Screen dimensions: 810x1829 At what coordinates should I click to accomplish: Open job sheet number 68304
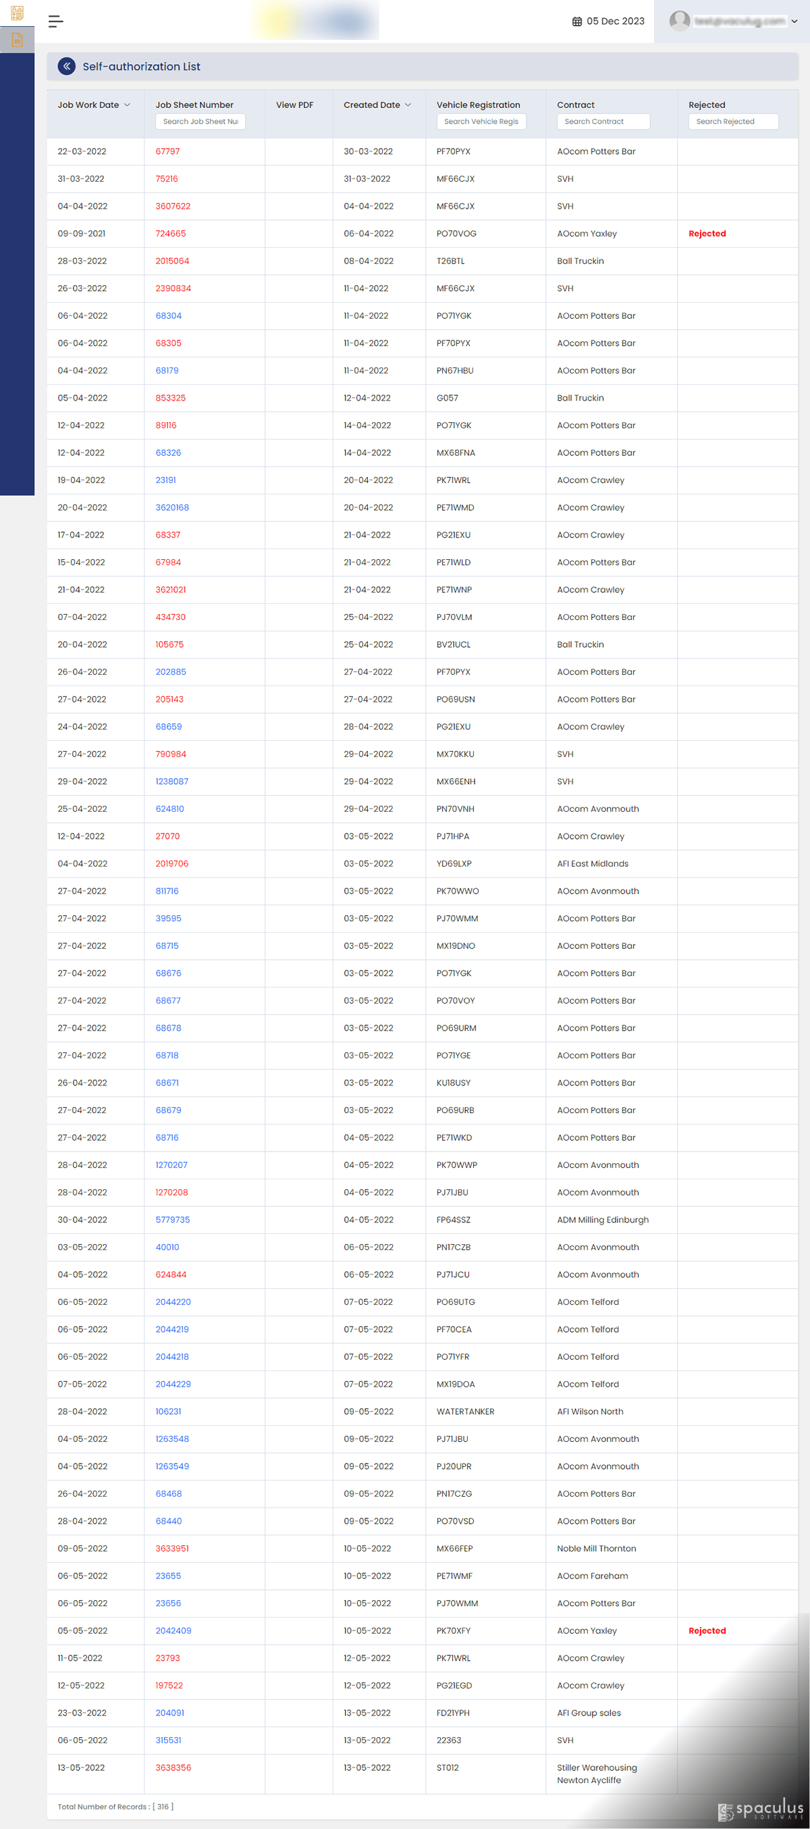point(168,316)
